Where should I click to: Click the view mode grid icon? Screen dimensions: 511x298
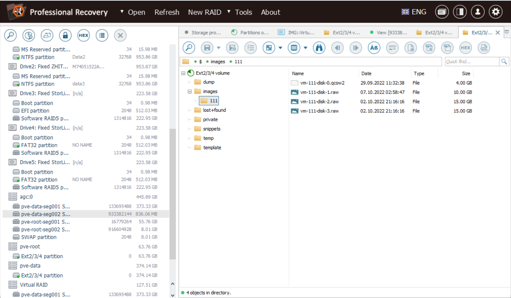pyautogui.click(x=269, y=48)
